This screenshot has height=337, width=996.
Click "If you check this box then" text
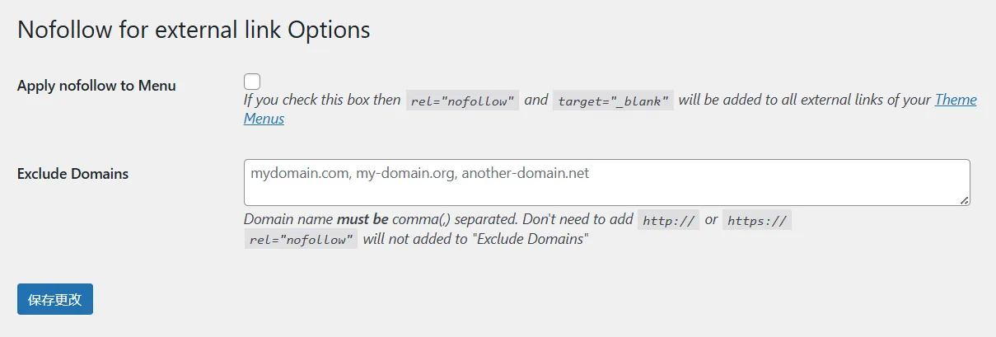coord(322,101)
